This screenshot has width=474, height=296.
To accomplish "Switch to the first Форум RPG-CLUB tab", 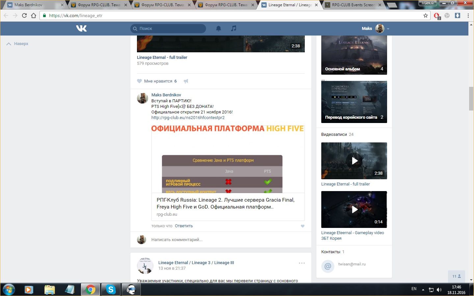I will 99,5.
